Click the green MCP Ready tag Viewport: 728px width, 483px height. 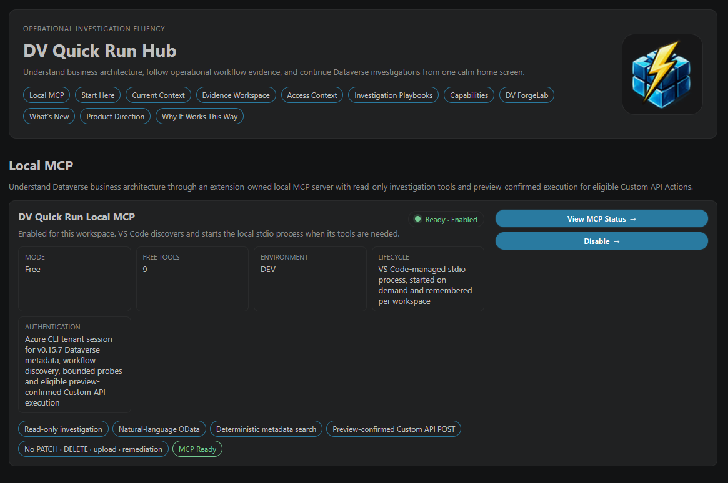tap(197, 449)
